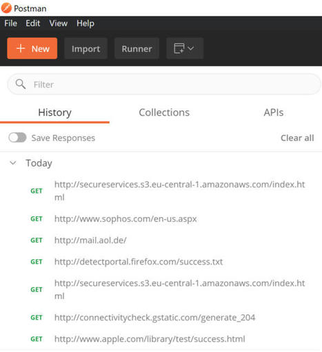Click GET label of the mail.aol.de request
The height and width of the screenshot is (352, 322).
(x=37, y=240)
